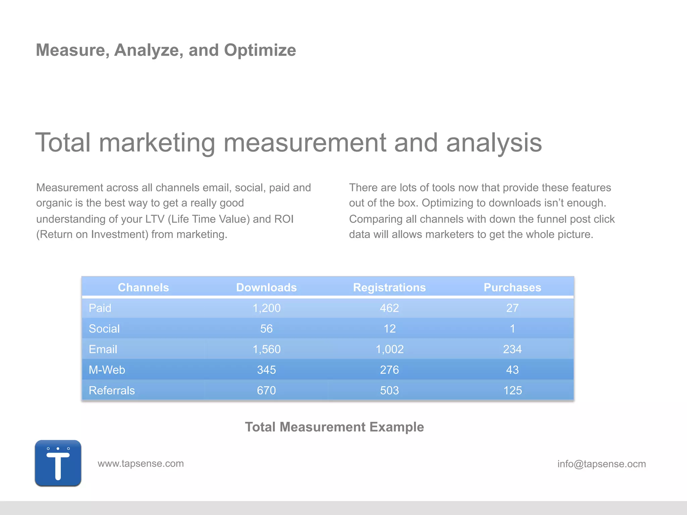This screenshot has height=515, width=687.
Task: Click the 'Total marketing measurement and analysis' title
Action: [288, 143]
